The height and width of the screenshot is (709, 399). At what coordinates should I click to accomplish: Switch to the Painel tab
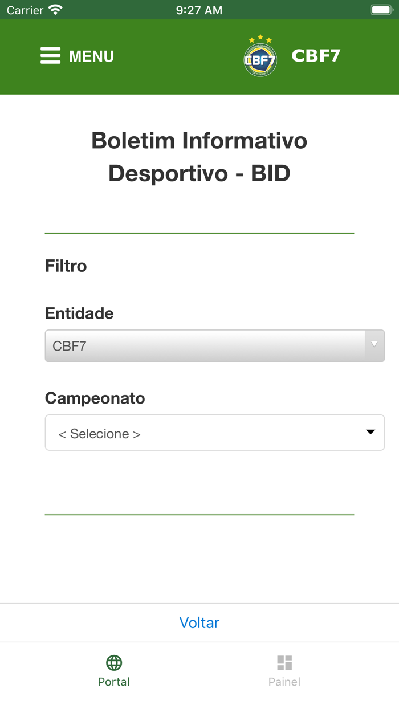click(x=284, y=670)
